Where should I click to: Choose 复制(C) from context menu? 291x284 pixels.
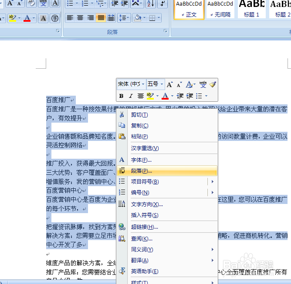click(x=167, y=126)
